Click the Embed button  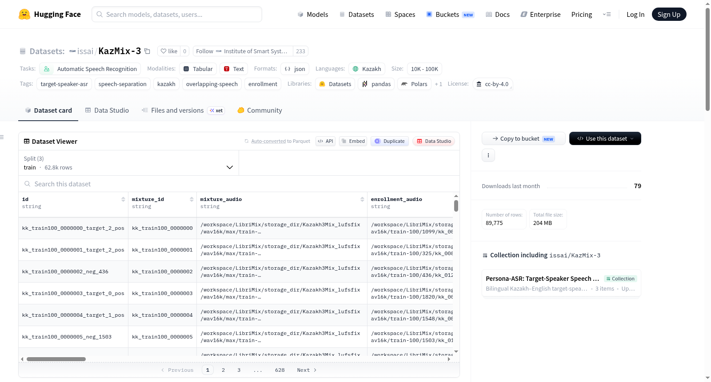pos(353,141)
